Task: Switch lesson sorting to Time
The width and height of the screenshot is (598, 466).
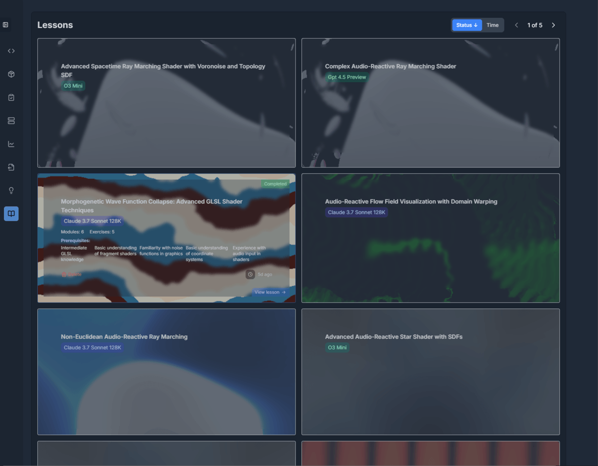Action: [492, 25]
